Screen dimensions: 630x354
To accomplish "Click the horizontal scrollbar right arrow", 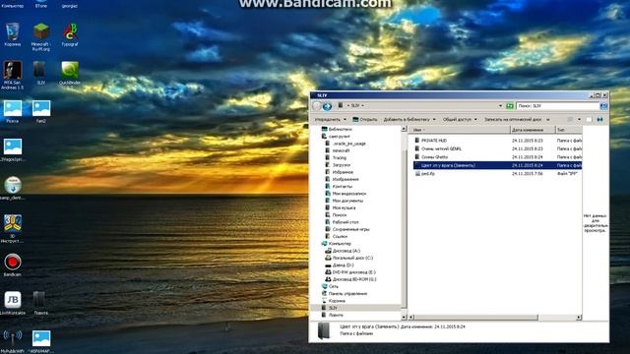I will pos(579,317).
